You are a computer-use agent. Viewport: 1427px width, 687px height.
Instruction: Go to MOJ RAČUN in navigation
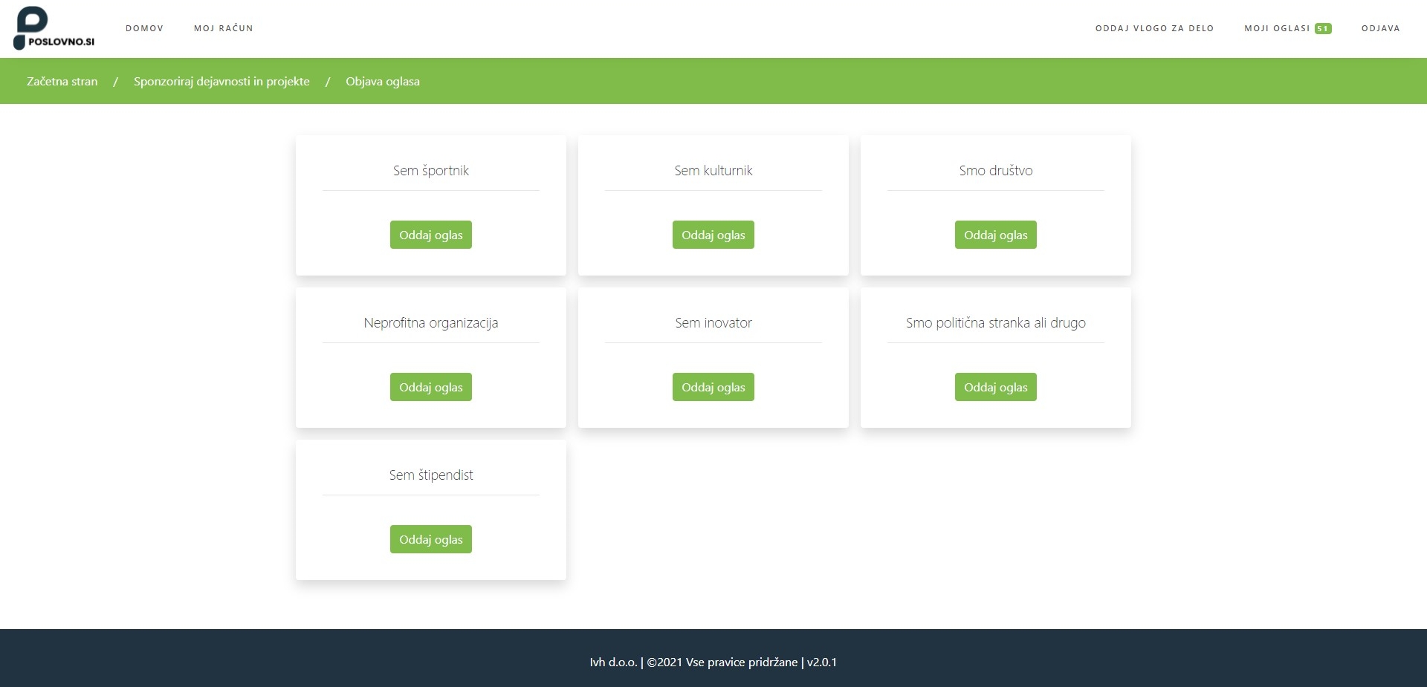coord(223,28)
